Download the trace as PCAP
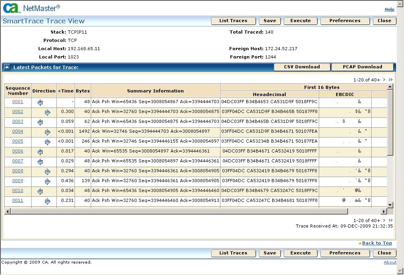404x275 pixels. pos(362,67)
